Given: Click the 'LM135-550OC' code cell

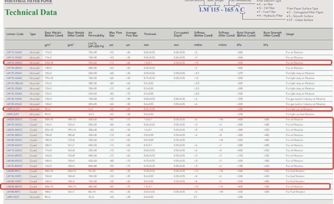Looking at the screenshot, I should click(14, 125).
